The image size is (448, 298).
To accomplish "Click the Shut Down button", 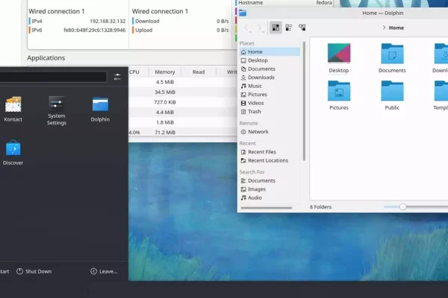I will pos(34,271).
